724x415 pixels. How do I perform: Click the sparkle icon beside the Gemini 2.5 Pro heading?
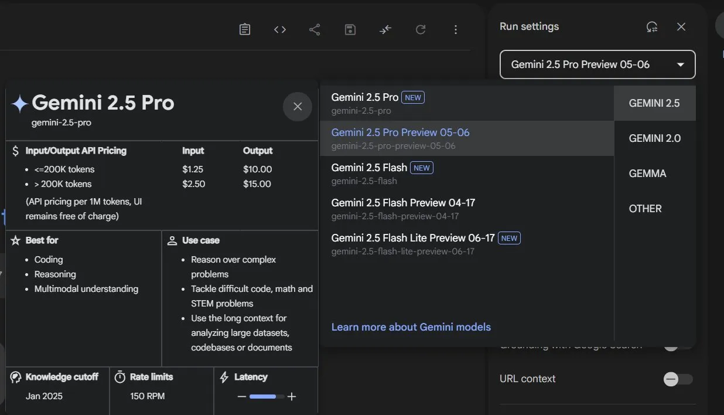click(x=19, y=104)
